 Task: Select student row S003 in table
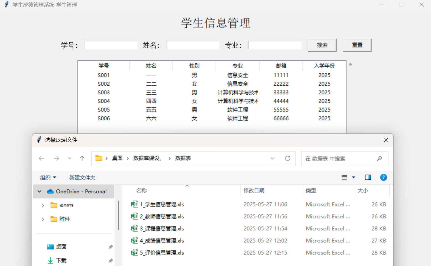point(212,93)
